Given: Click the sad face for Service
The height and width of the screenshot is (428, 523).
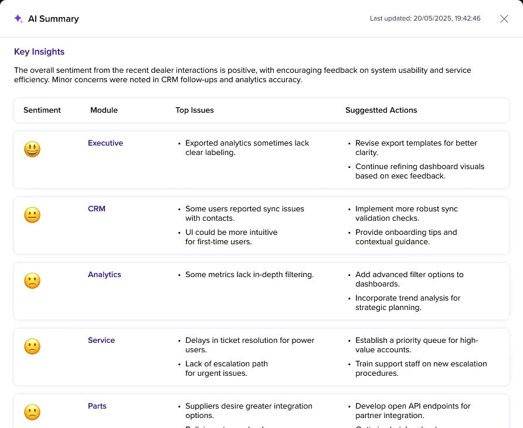Looking at the screenshot, I should click(x=32, y=346).
